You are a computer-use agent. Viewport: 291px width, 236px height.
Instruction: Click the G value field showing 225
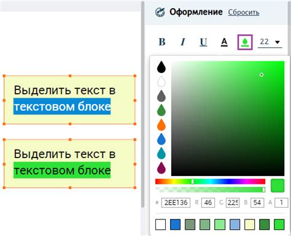point(233,203)
